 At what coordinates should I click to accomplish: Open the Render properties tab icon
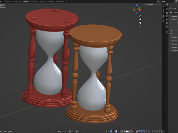pyautogui.click(x=167, y=13)
